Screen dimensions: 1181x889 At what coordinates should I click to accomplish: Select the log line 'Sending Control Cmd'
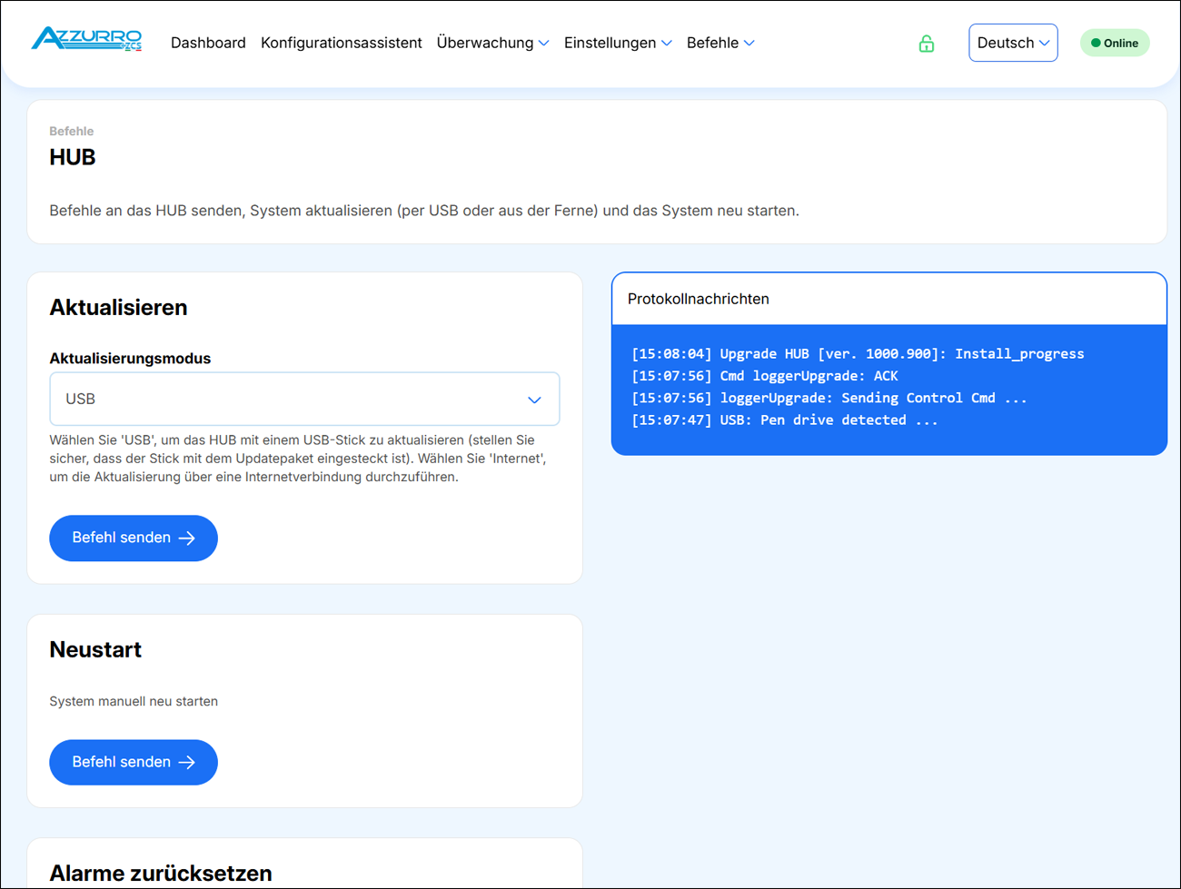[829, 398]
